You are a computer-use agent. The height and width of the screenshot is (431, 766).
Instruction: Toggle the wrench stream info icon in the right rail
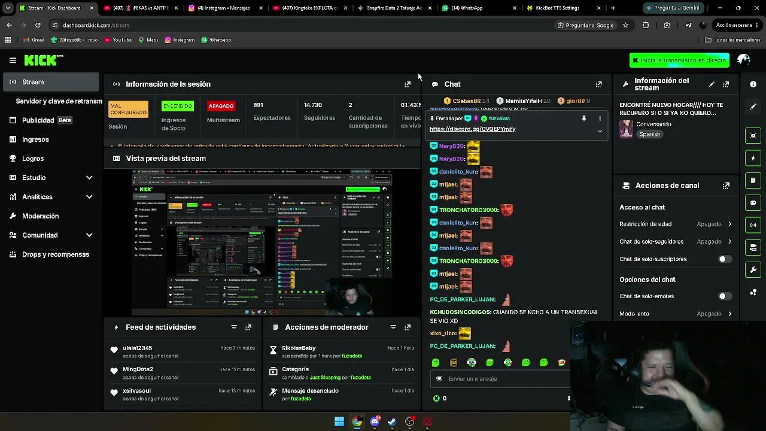click(753, 270)
